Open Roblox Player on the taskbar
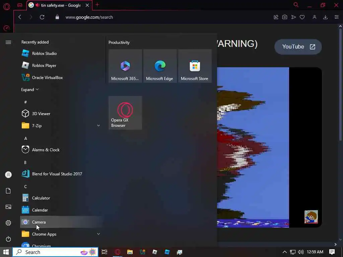343x257 pixels. [155, 252]
